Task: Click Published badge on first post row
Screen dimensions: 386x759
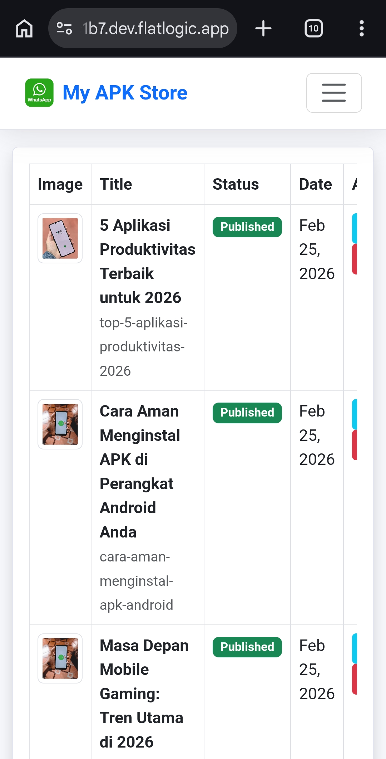Action: [247, 227]
